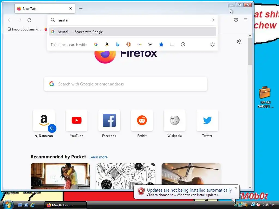The width and height of the screenshot is (279, 209).
Task: Search this time with Amazon icon
Action: (107, 44)
